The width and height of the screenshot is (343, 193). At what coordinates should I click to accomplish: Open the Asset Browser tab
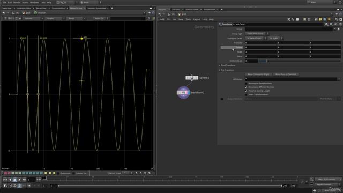click(x=209, y=10)
